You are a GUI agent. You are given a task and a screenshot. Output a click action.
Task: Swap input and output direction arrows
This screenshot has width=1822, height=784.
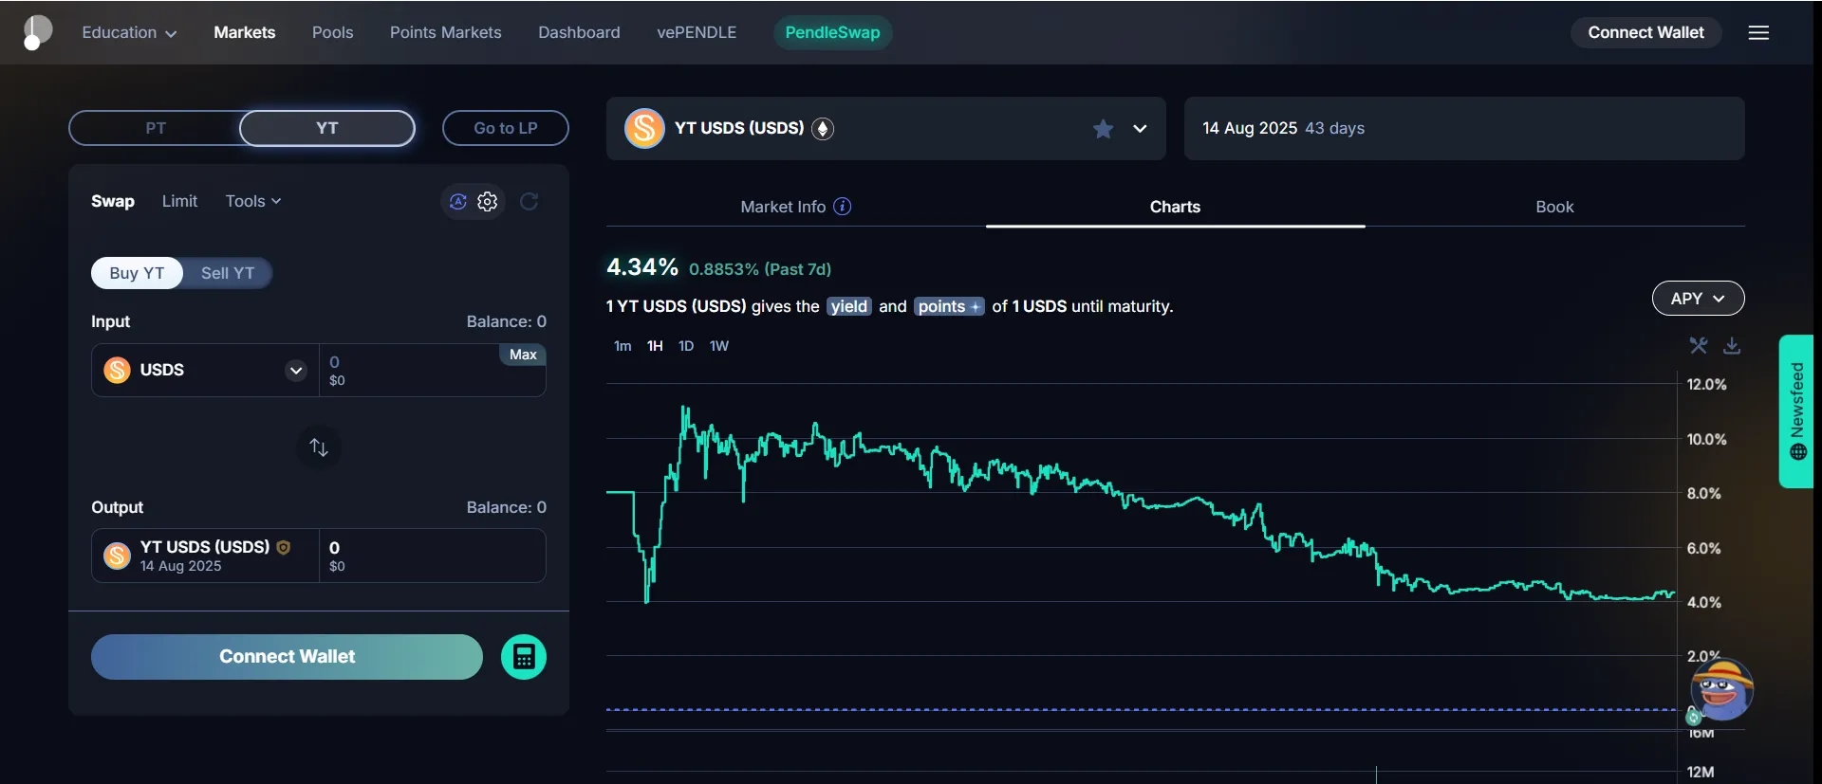pos(319,447)
